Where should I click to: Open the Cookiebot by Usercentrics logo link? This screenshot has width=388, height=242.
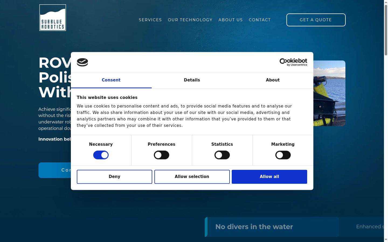293,62
